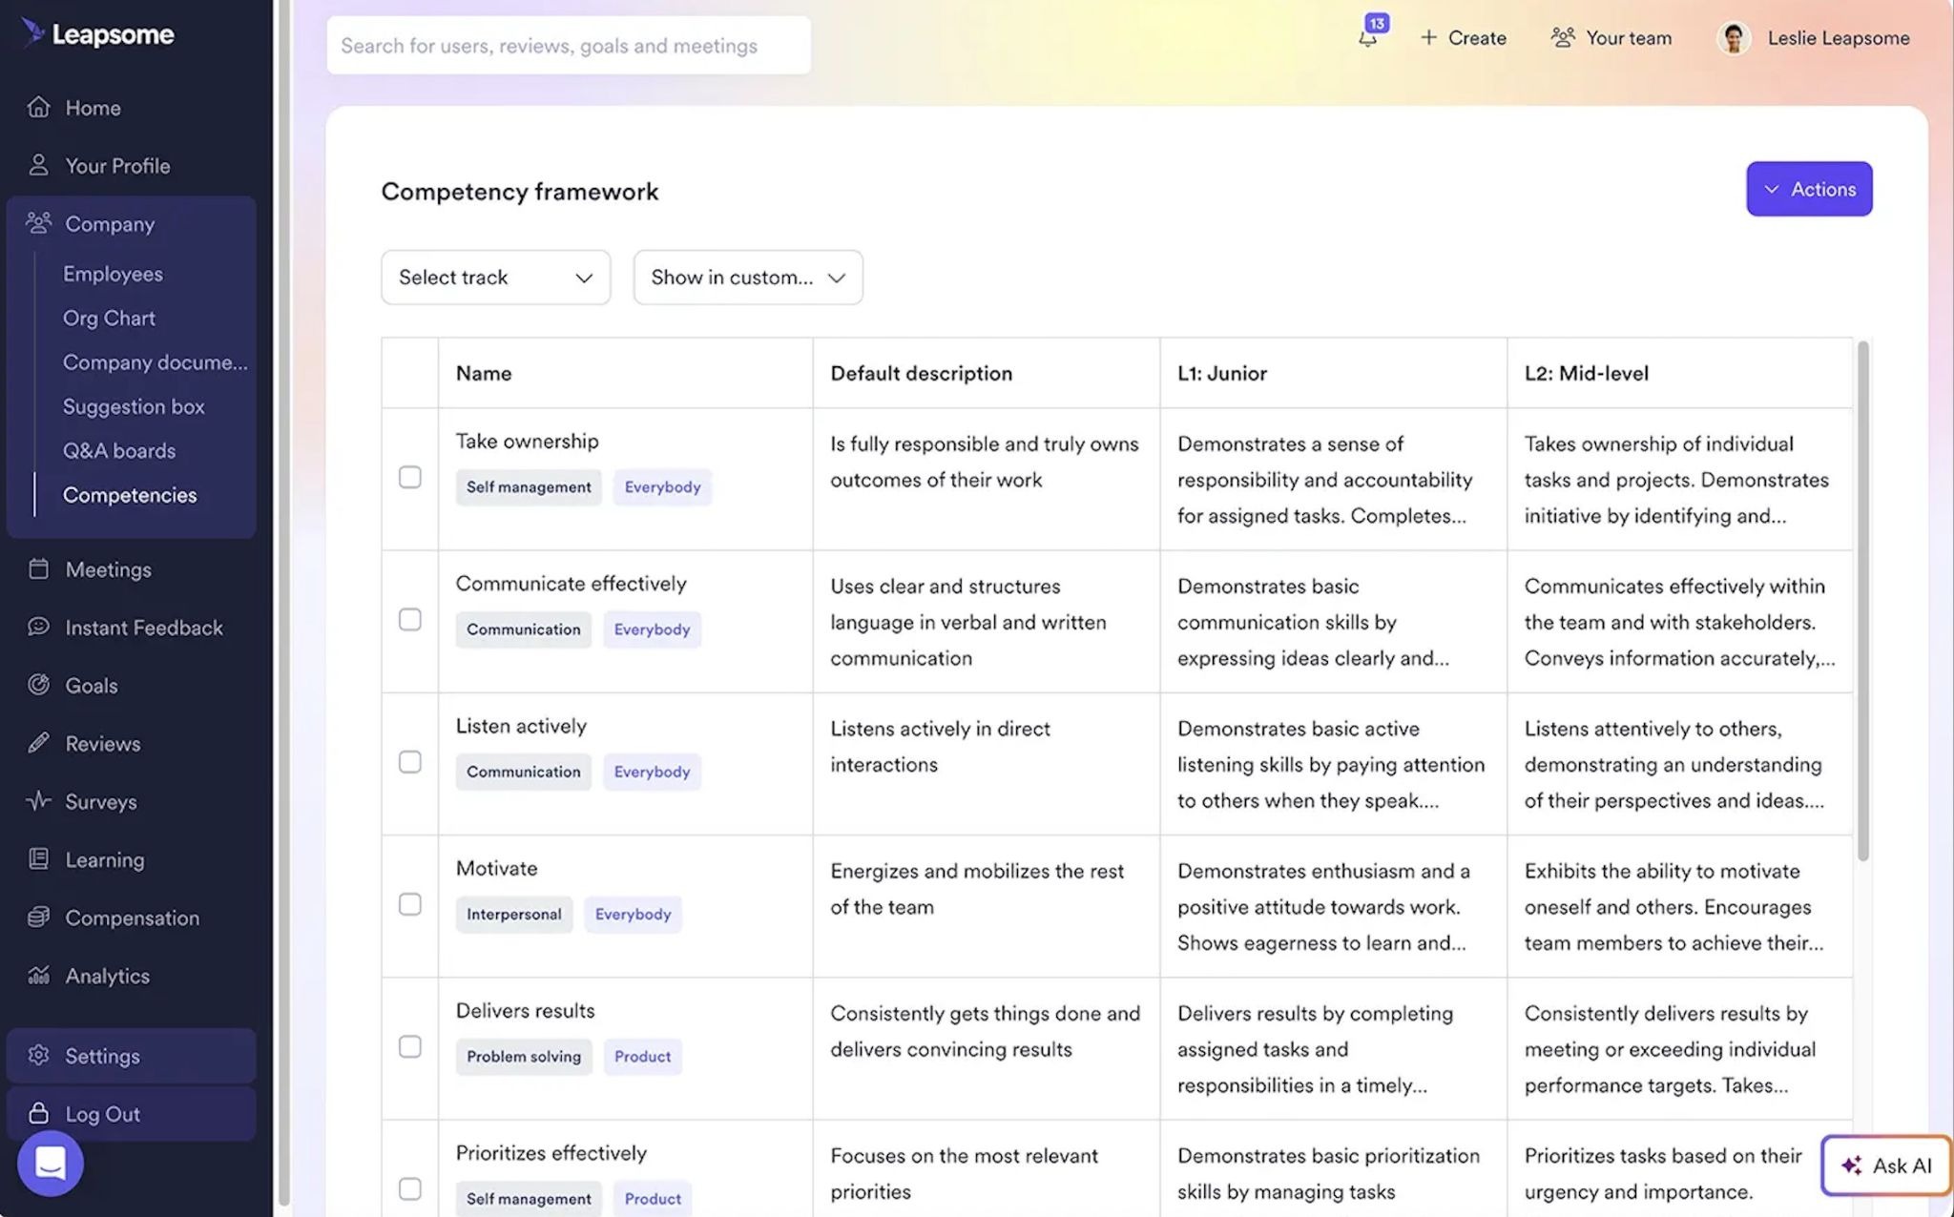Open Employees under Company
The width and height of the screenshot is (1954, 1217).
(113, 274)
